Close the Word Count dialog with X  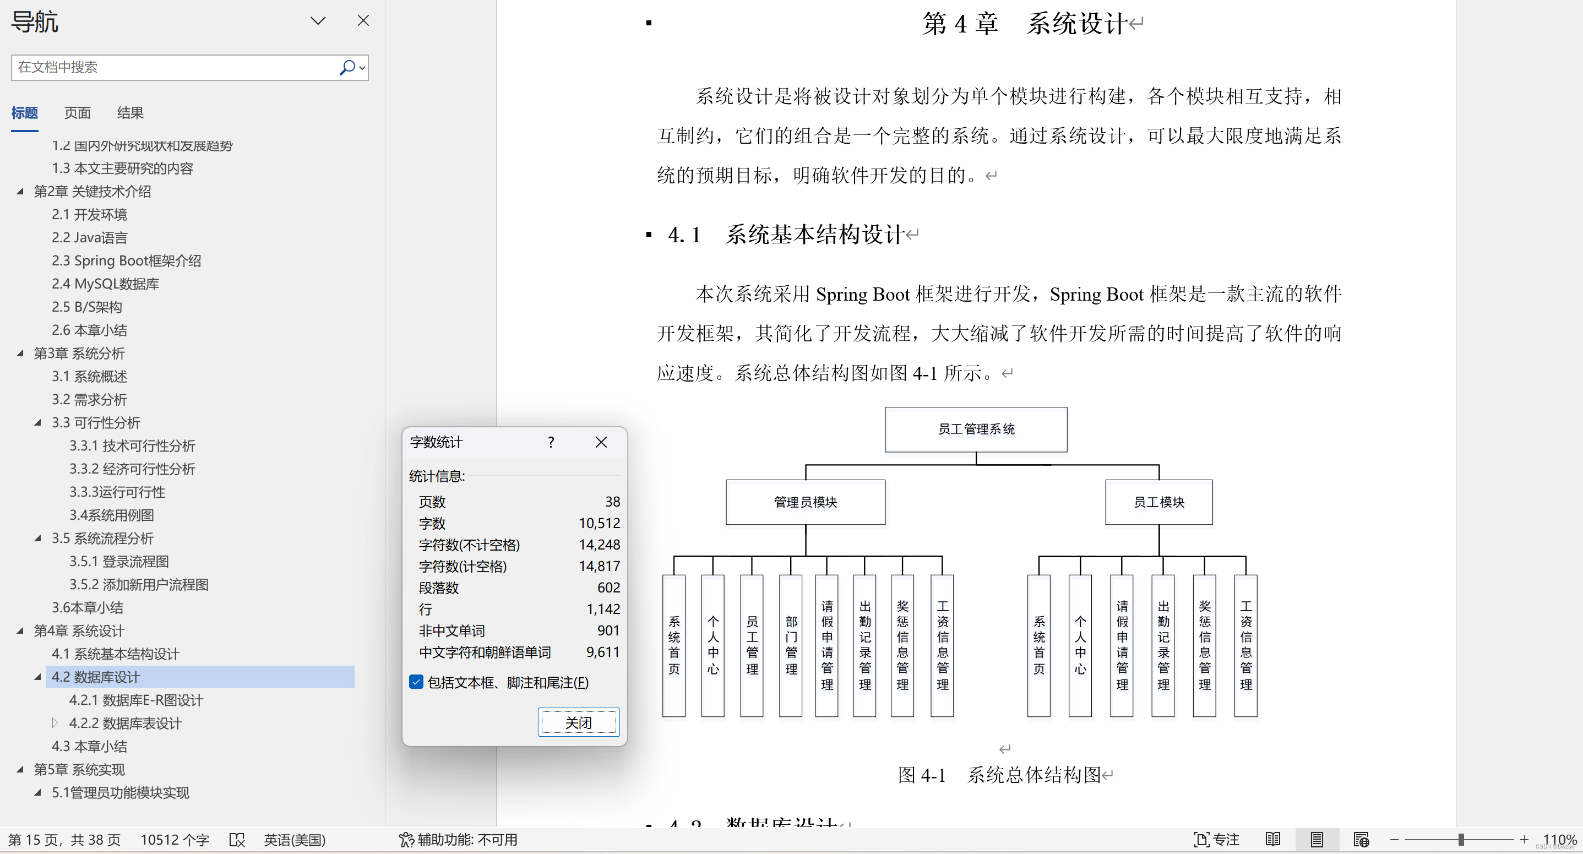point(601,442)
